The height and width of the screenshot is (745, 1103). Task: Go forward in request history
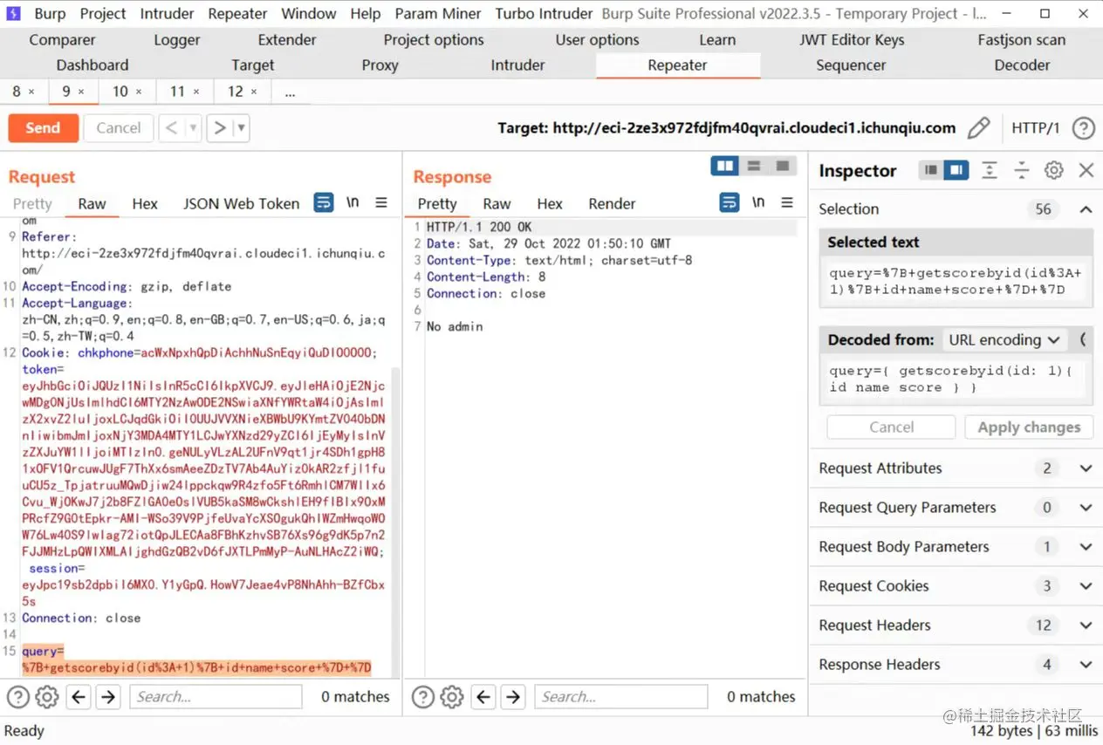click(220, 128)
